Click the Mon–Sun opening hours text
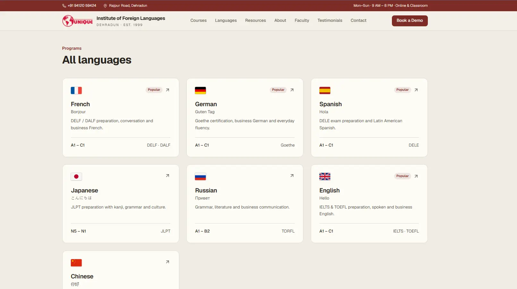This screenshot has height=289, width=517. click(390, 6)
